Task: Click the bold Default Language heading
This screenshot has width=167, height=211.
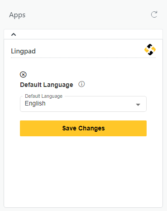Action: 47,85
